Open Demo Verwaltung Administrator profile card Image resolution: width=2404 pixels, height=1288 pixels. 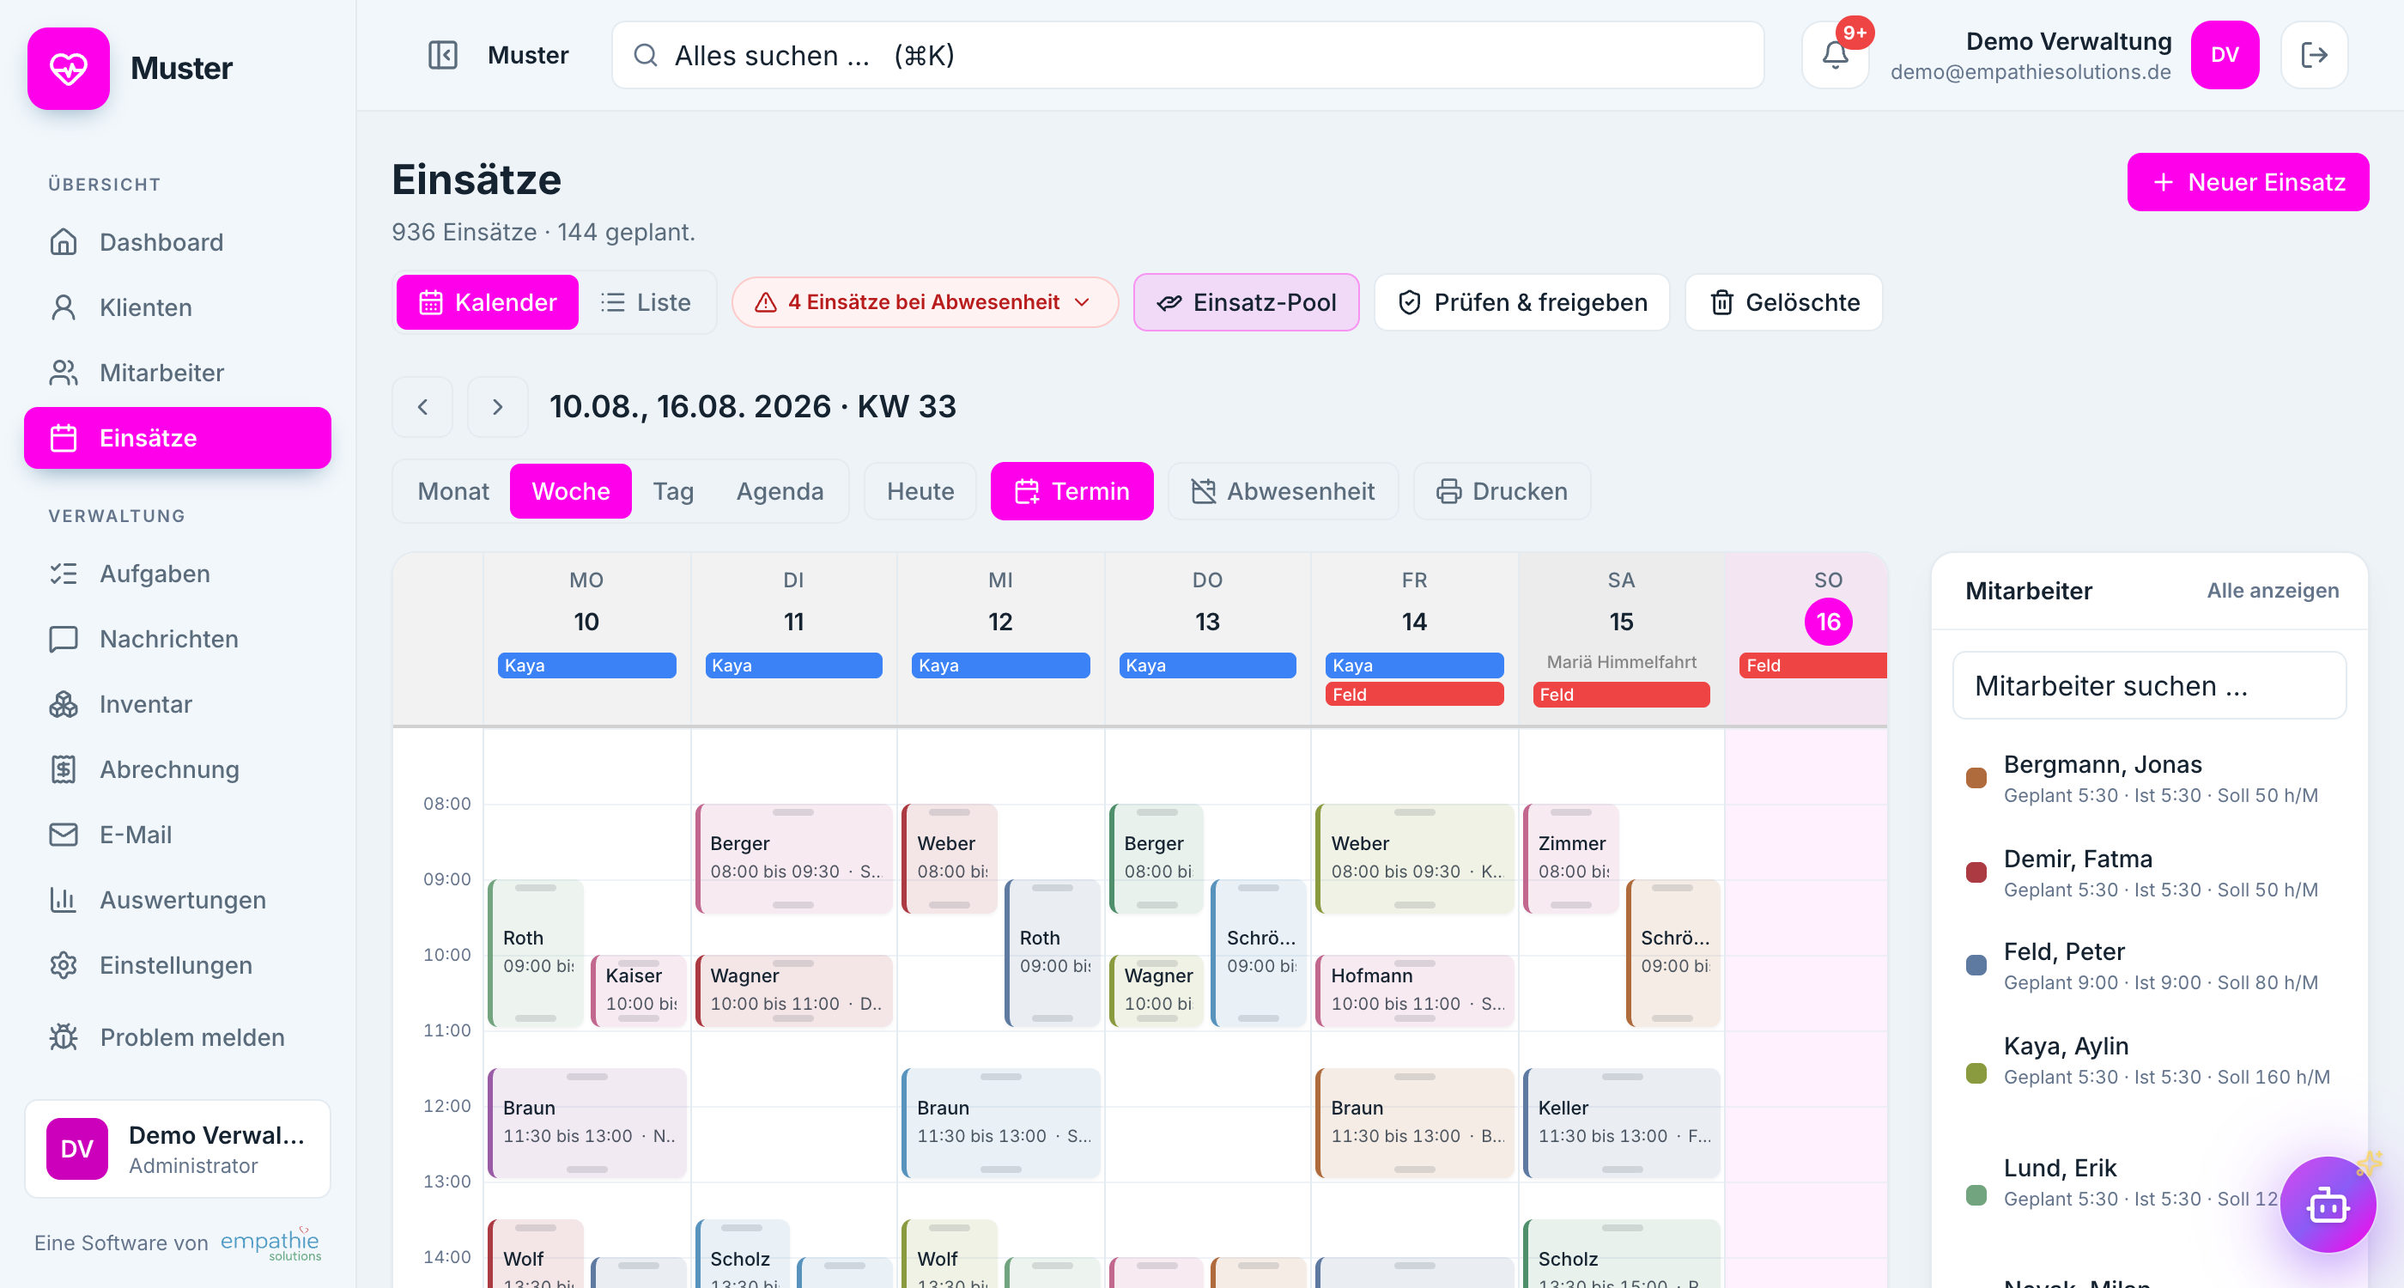coord(178,1149)
